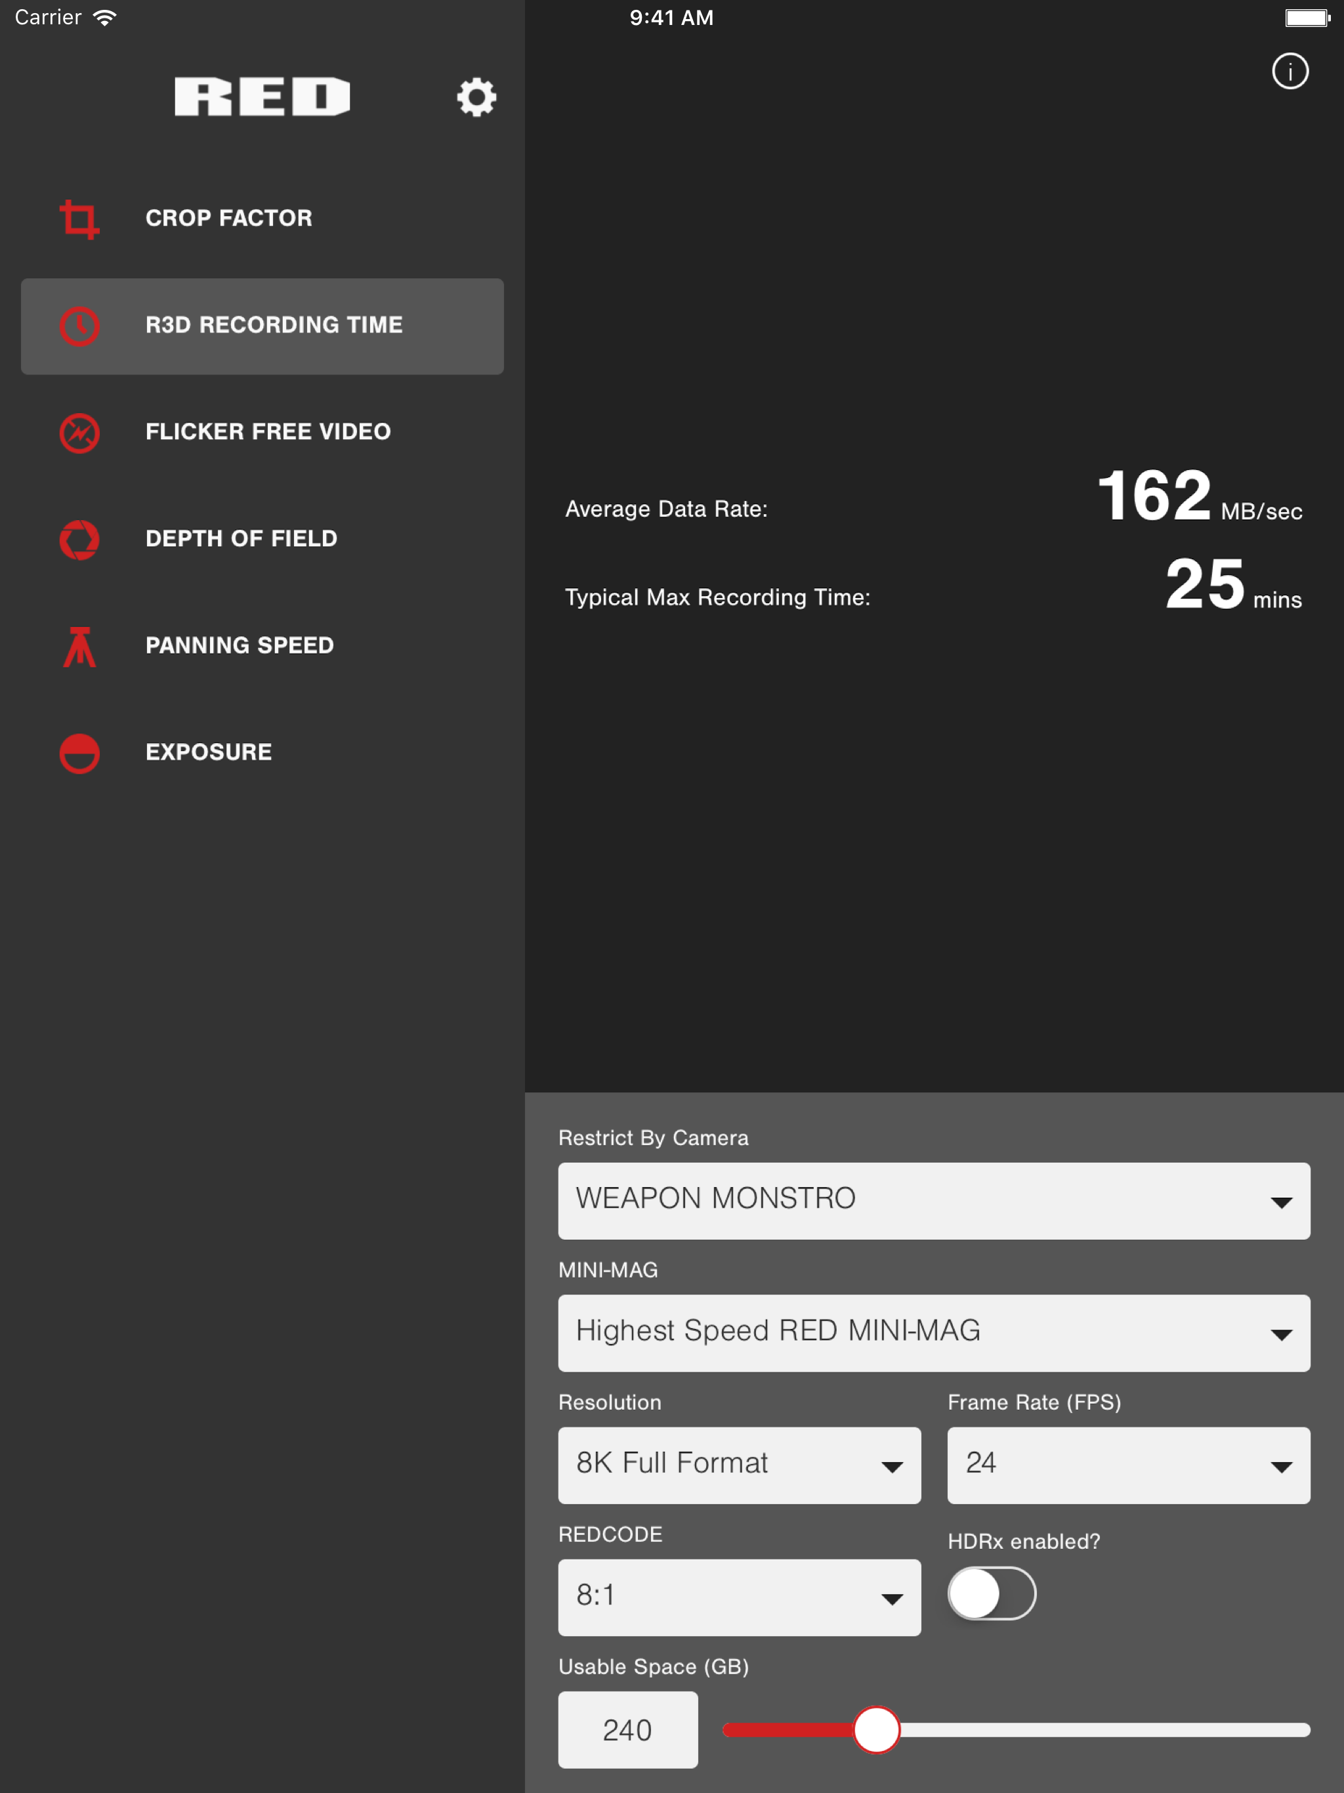Click the panning speed tripod icon
Viewport: 1344px width, 1793px height.
(x=79, y=646)
